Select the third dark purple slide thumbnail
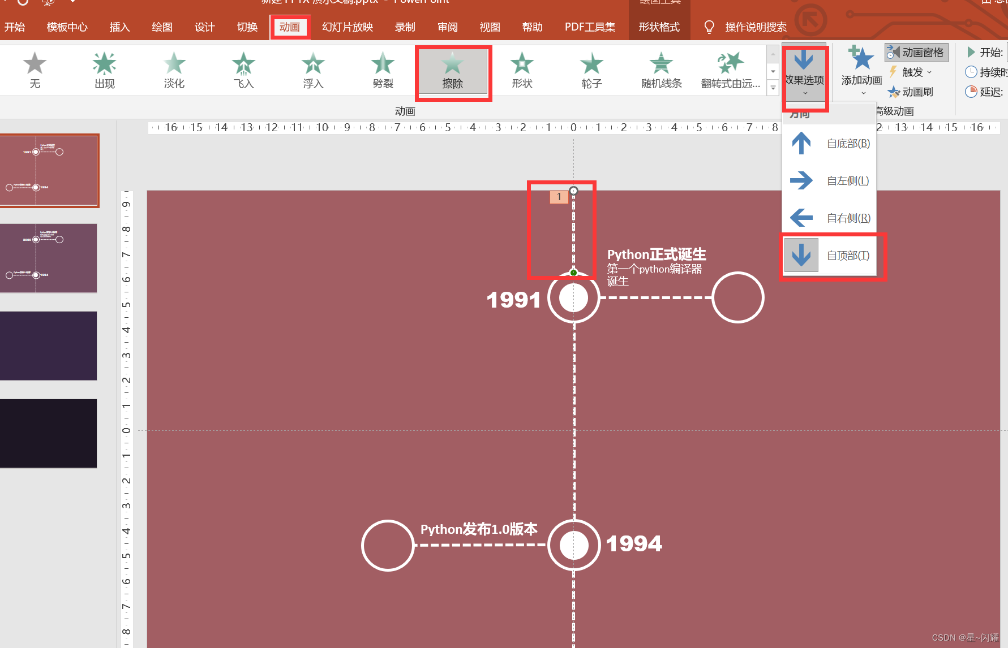This screenshot has width=1008, height=648. coord(49,345)
